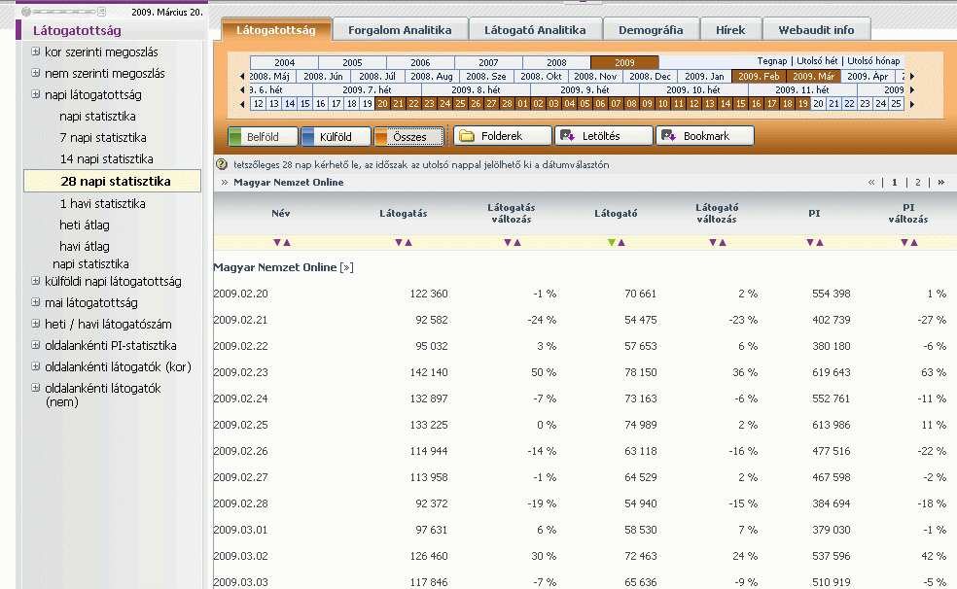Open heti átlag in the sidebar
957x589 pixels.
(85, 225)
